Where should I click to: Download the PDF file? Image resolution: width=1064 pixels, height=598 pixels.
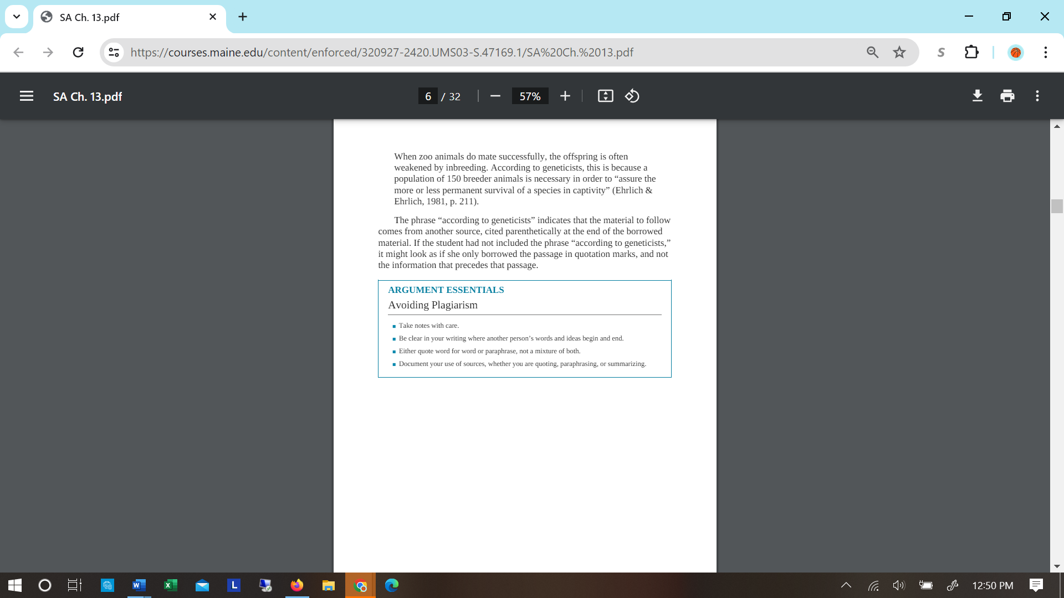[978, 96]
